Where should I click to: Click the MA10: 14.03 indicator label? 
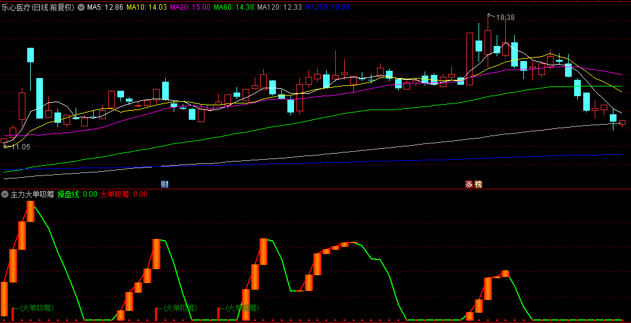[146, 7]
